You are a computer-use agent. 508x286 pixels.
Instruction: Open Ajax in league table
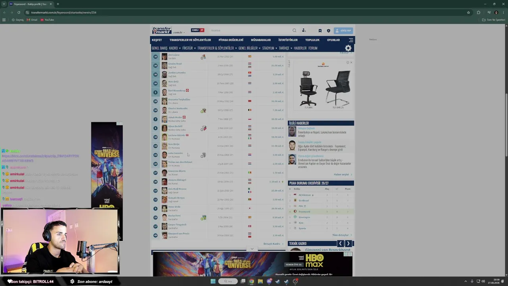[x=301, y=223]
